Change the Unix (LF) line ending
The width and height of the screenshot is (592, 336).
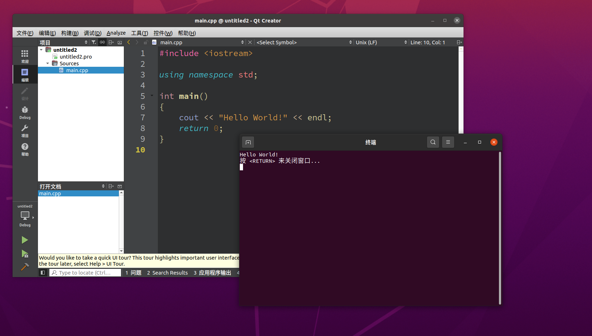pos(381,42)
